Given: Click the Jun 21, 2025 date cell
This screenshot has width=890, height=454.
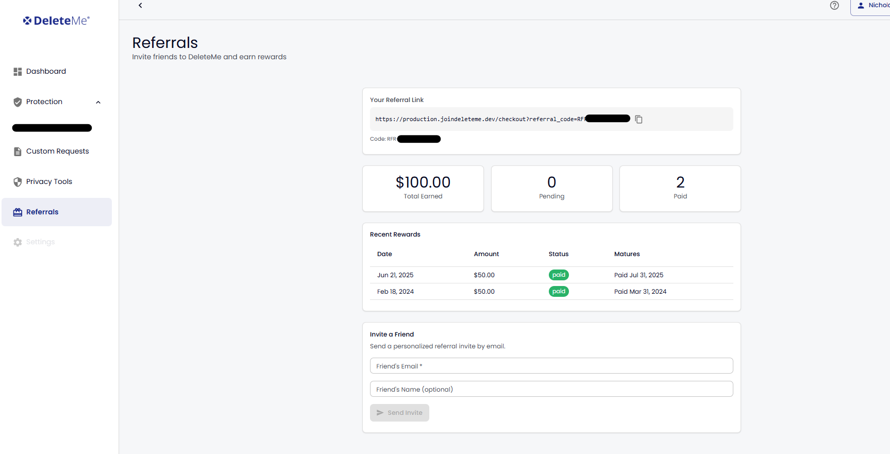Looking at the screenshot, I should point(395,275).
